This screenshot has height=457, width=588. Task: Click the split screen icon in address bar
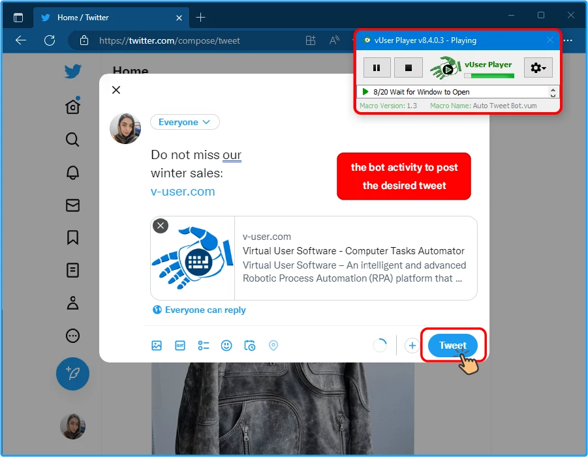(311, 40)
